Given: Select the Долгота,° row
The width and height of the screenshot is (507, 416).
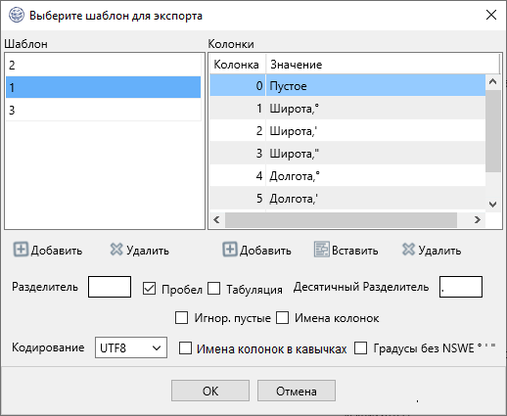Looking at the screenshot, I should (x=347, y=175).
